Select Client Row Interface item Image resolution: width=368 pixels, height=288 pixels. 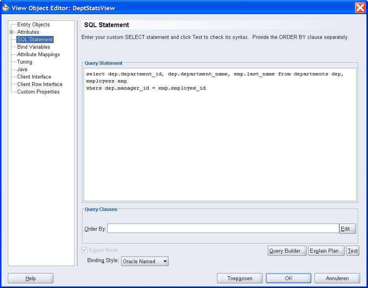40,84
